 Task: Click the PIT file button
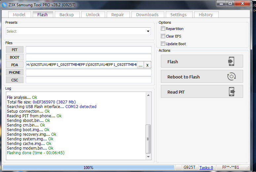[x=15, y=50]
